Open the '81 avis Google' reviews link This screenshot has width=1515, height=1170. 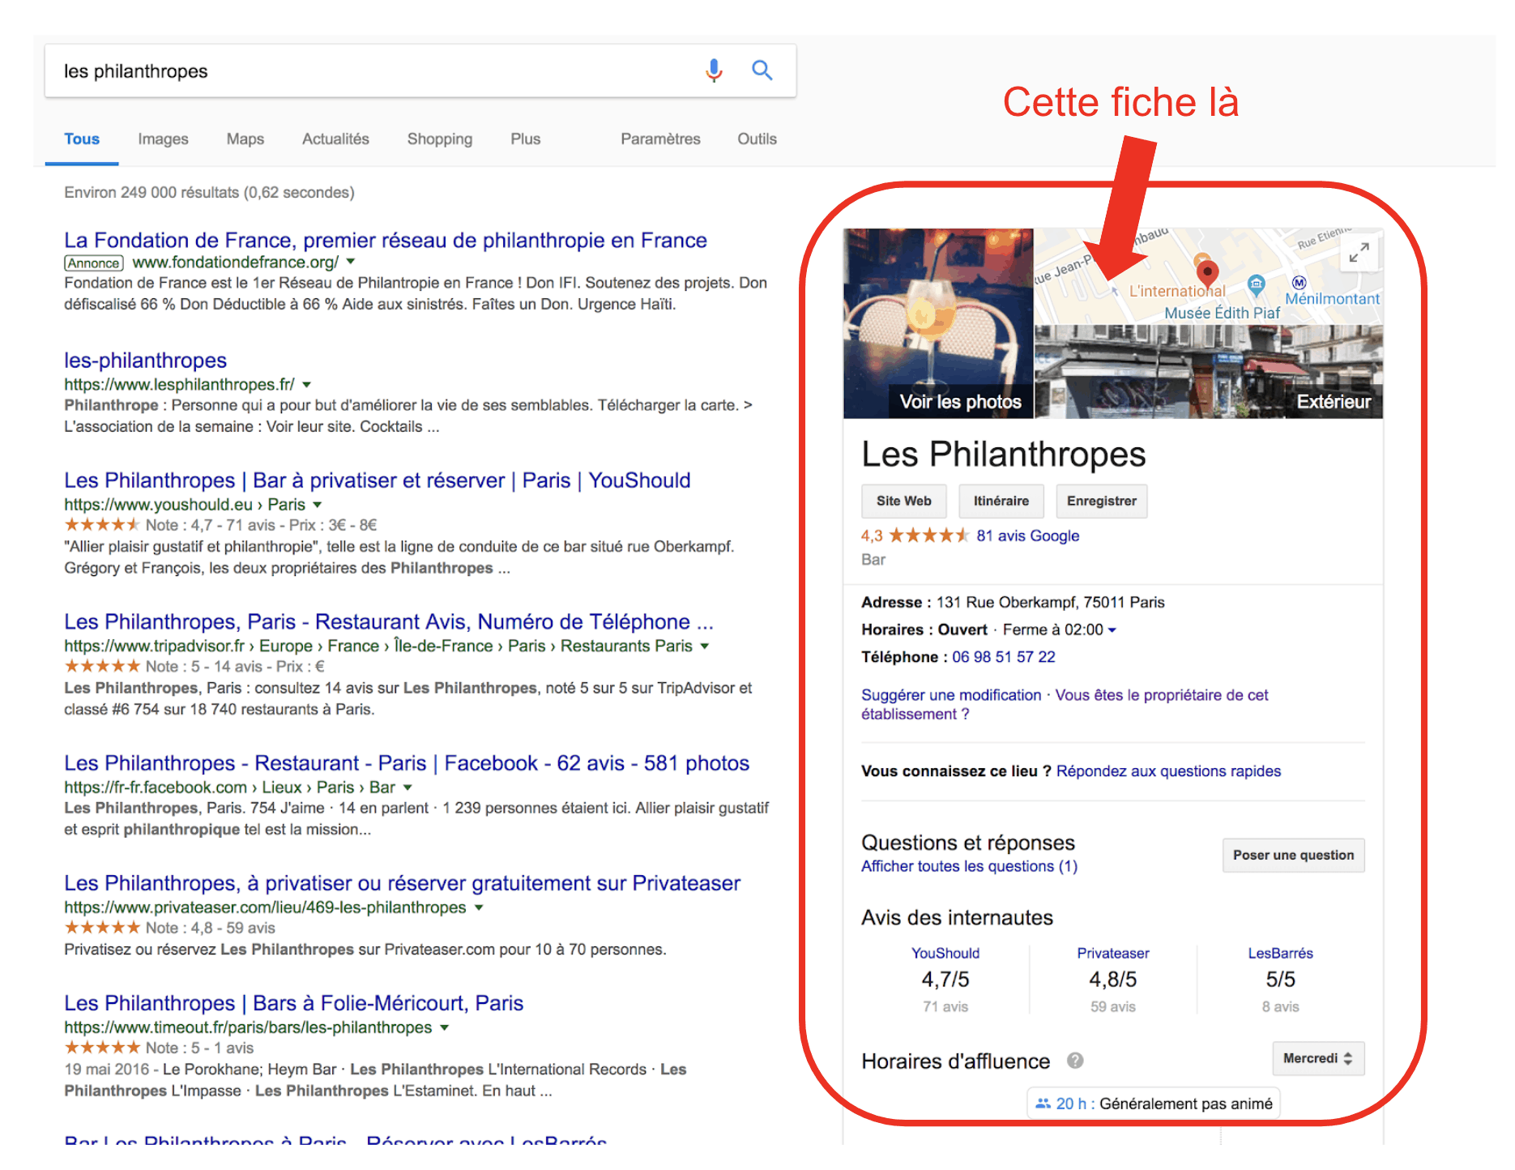pyautogui.click(x=1026, y=536)
